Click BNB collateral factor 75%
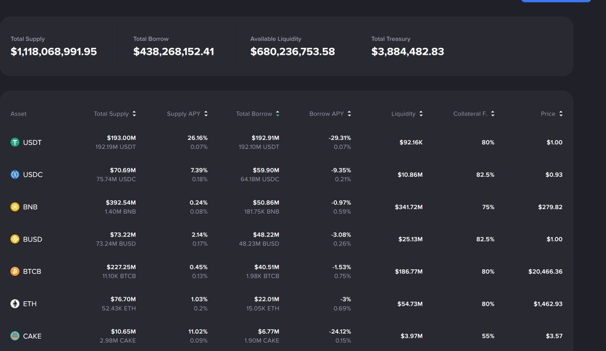This screenshot has height=351, width=606. [488, 207]
